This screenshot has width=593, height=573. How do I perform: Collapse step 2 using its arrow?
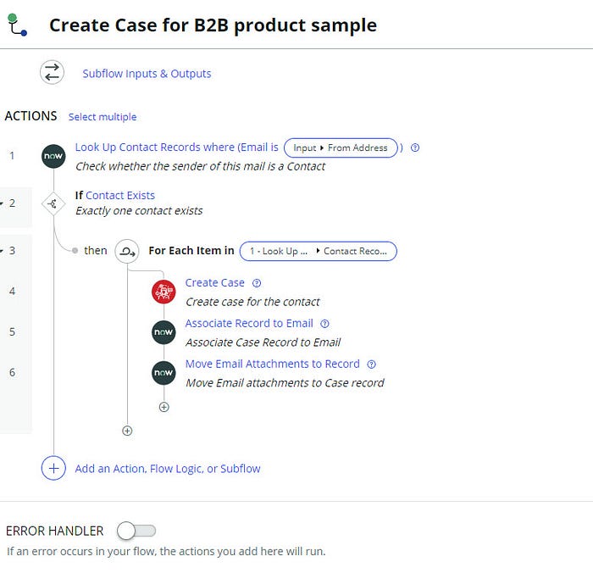pyautogui.click(x=2, y=203)
